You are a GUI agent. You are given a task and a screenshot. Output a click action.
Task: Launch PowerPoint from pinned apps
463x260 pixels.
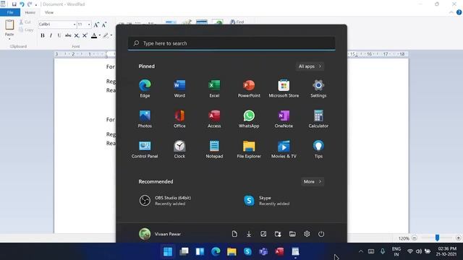[x=249, y=88]
